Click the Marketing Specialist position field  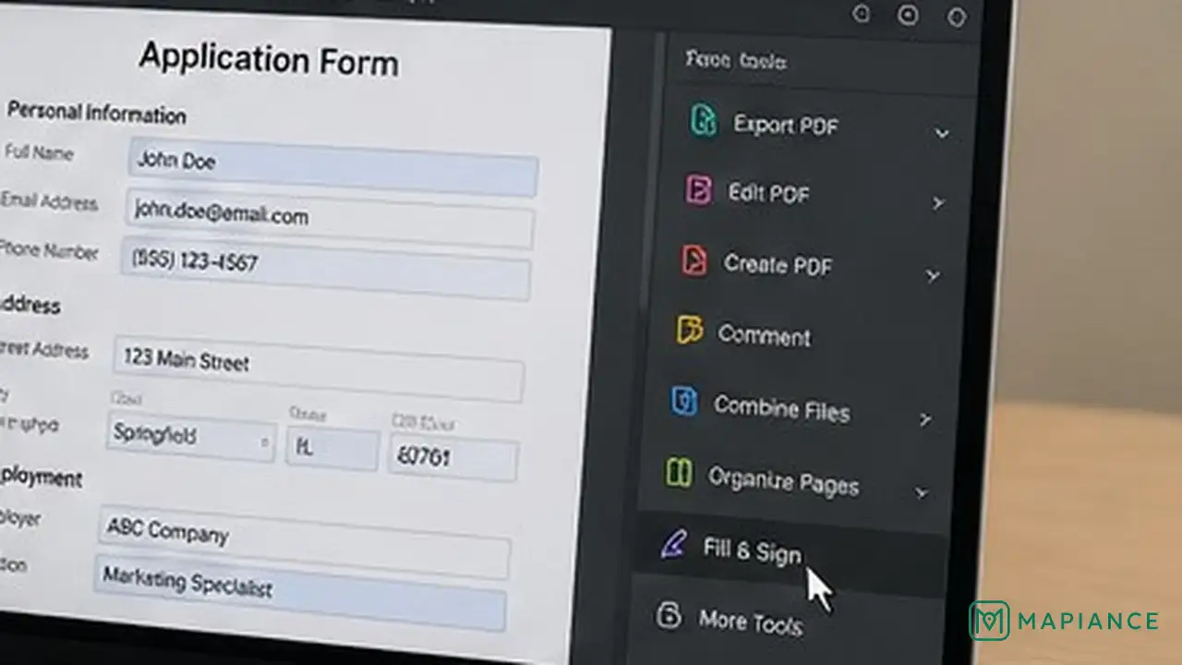300,594
